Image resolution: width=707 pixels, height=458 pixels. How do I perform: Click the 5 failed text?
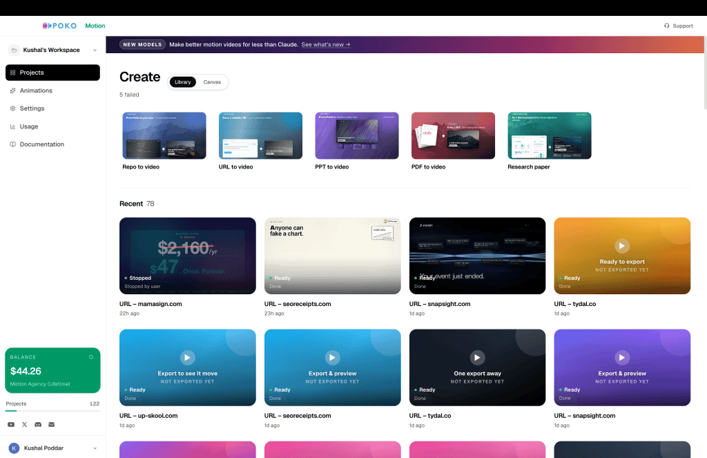point(129,95)
